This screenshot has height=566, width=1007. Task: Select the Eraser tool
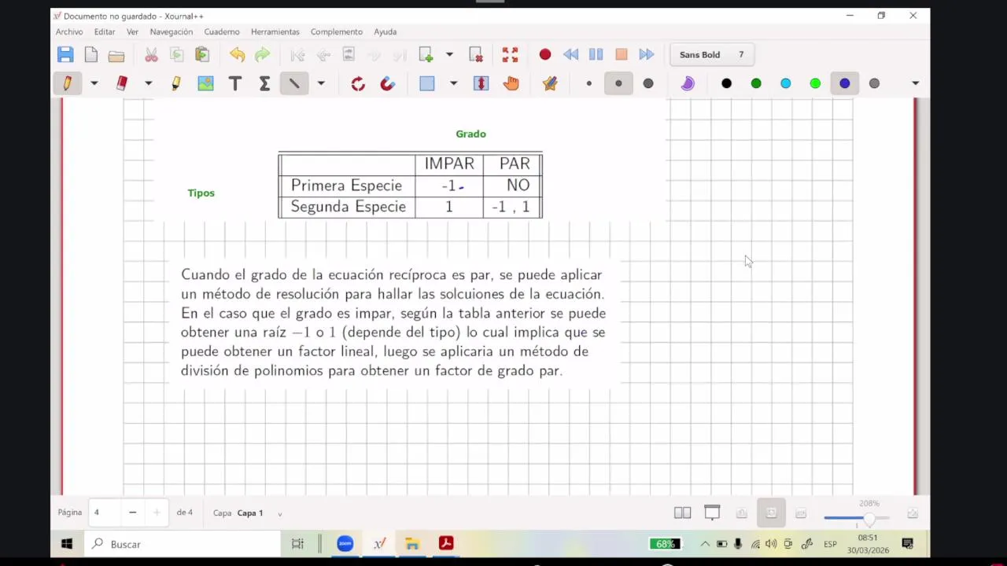tap(122, 83)
